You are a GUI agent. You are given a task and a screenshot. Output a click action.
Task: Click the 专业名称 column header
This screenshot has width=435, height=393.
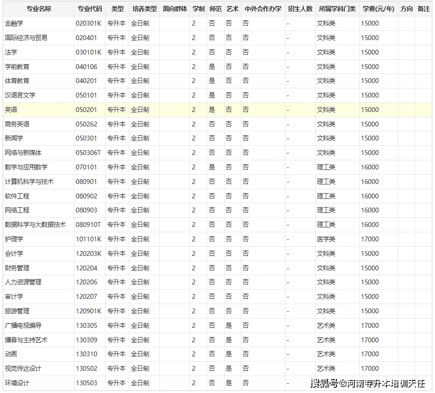point(39,9)
